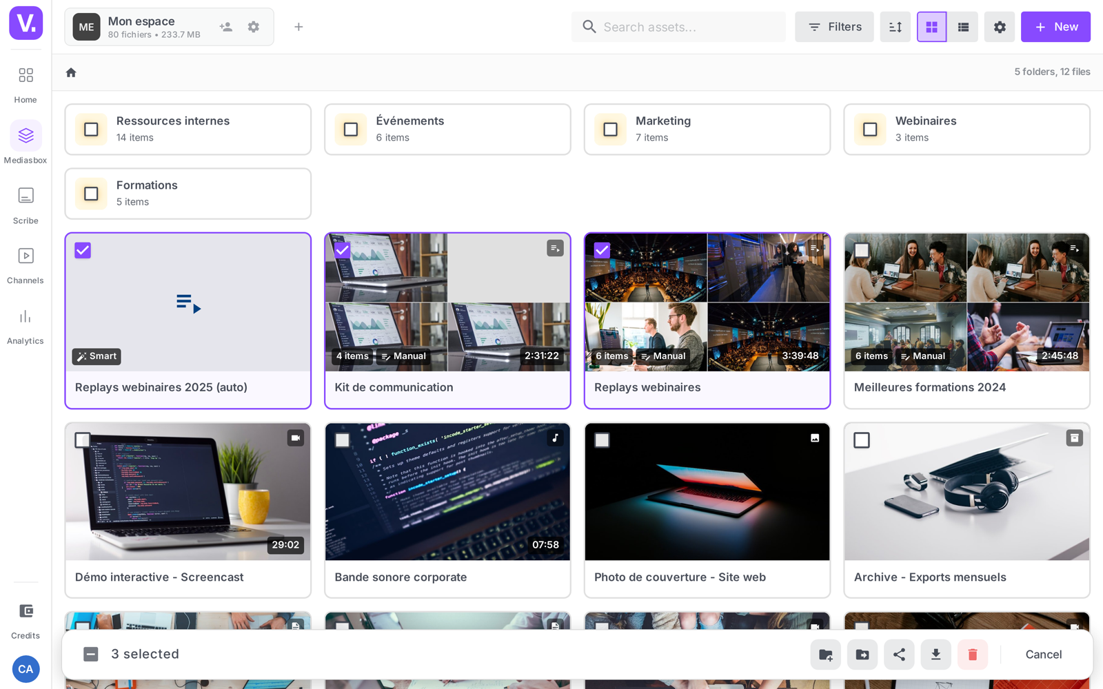Open Démo interactive - Screencast thumbnail
The width and height of the screenshot is (1103, 689).
(188, 492)
